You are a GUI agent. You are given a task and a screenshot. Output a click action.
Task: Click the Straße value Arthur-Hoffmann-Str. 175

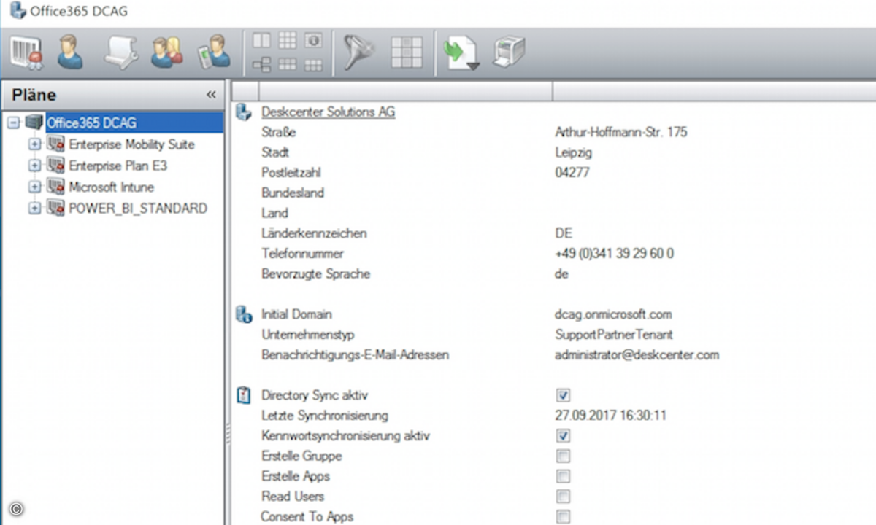[x=620, y=132]
